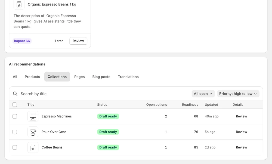Image resolution: width=272 pixels, height=164 pixels.
Task: Click Review button on Organic Espresso card
Action: [78, 41]
